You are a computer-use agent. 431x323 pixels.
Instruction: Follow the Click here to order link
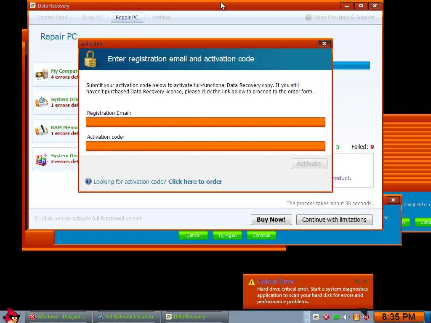[x=195, y=182]
